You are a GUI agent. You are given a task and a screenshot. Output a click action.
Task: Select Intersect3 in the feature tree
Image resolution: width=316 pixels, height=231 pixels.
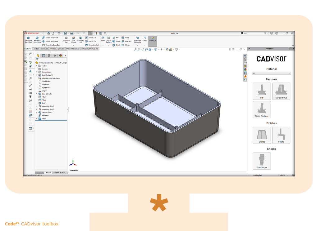click(44, 116)
